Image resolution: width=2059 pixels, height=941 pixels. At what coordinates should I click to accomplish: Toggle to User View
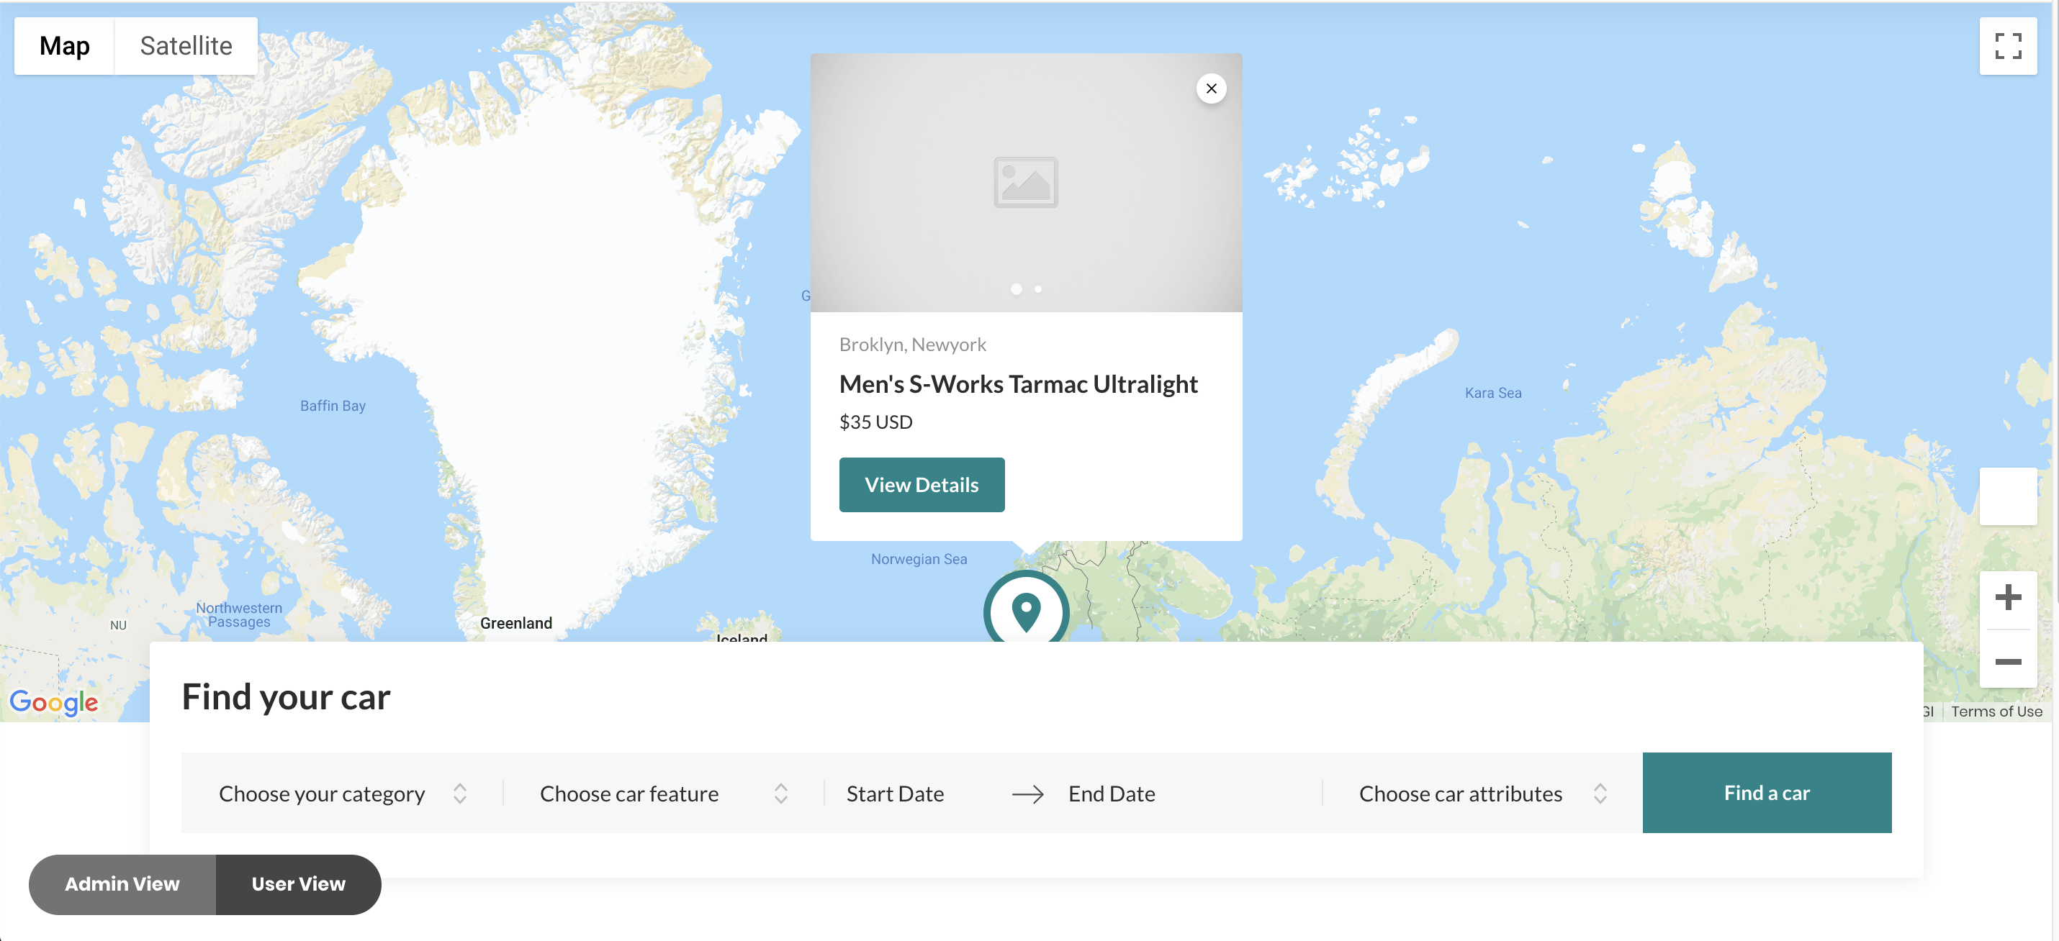(298, 883)
